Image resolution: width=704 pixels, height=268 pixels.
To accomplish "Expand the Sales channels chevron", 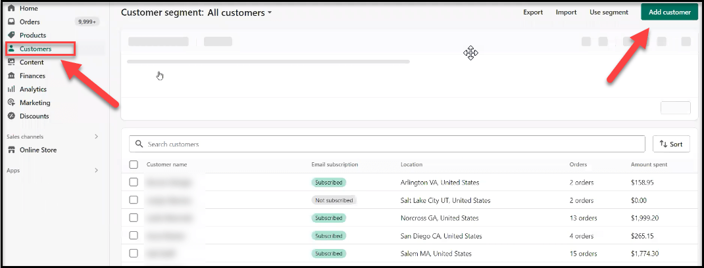I will pyautogui.click(x=96, y=136).
